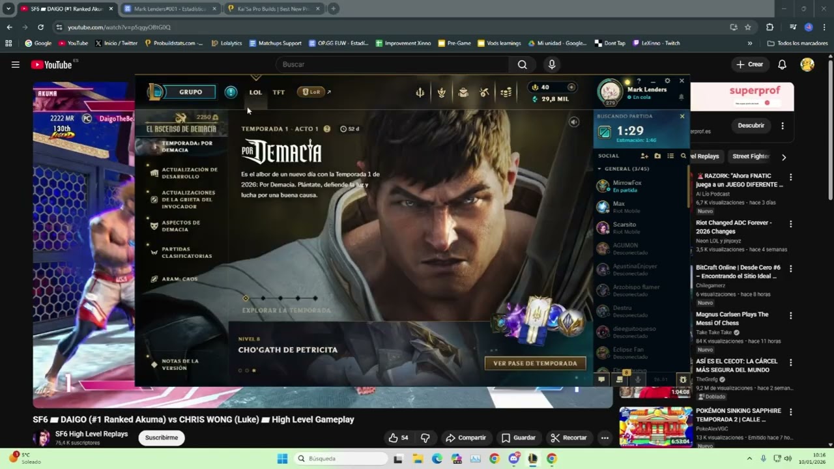The image size is (834, 469).
Task: Click the YouTube search magnifier button
Action: pos(522,64)
